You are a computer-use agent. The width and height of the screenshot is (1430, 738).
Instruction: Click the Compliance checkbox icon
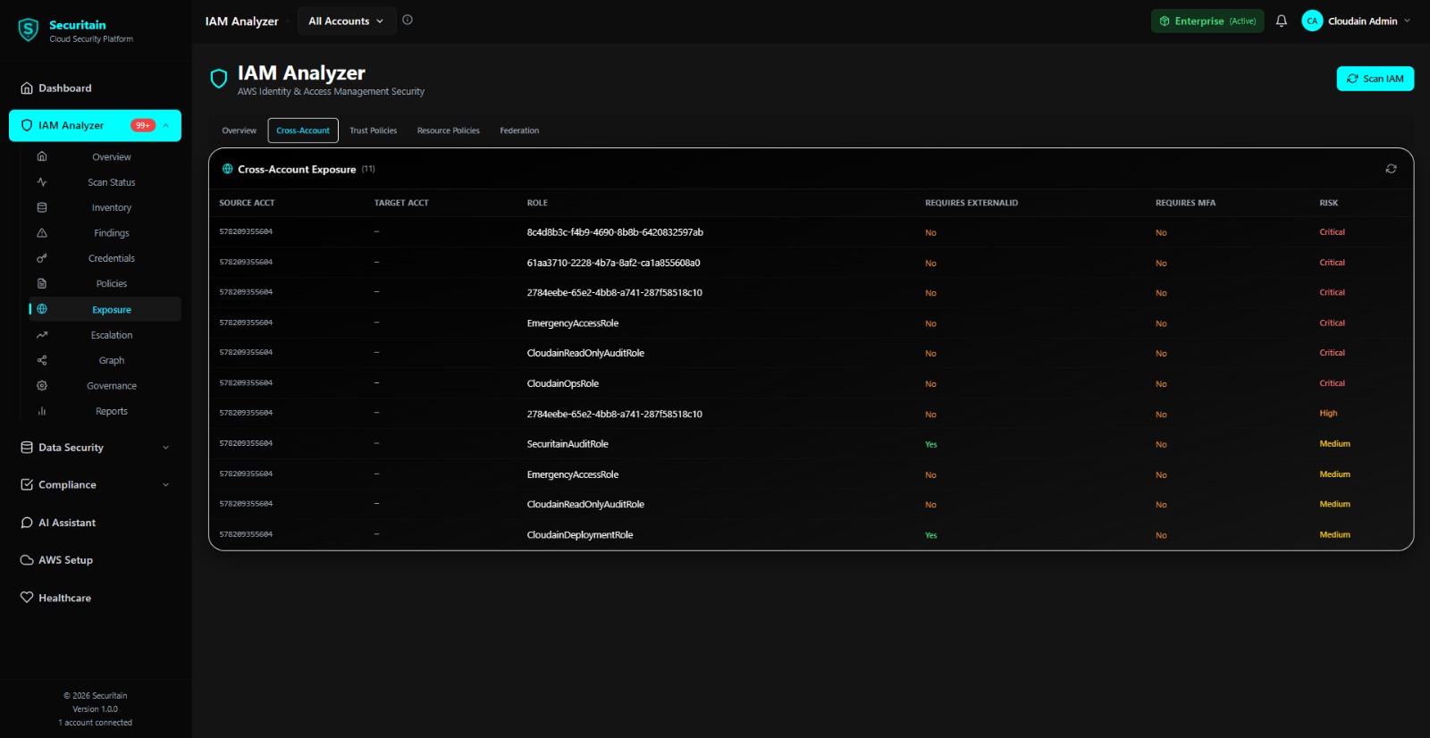[27, 484]
